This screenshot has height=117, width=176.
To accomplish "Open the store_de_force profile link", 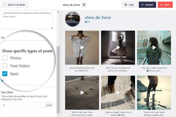I will (98, 18).
